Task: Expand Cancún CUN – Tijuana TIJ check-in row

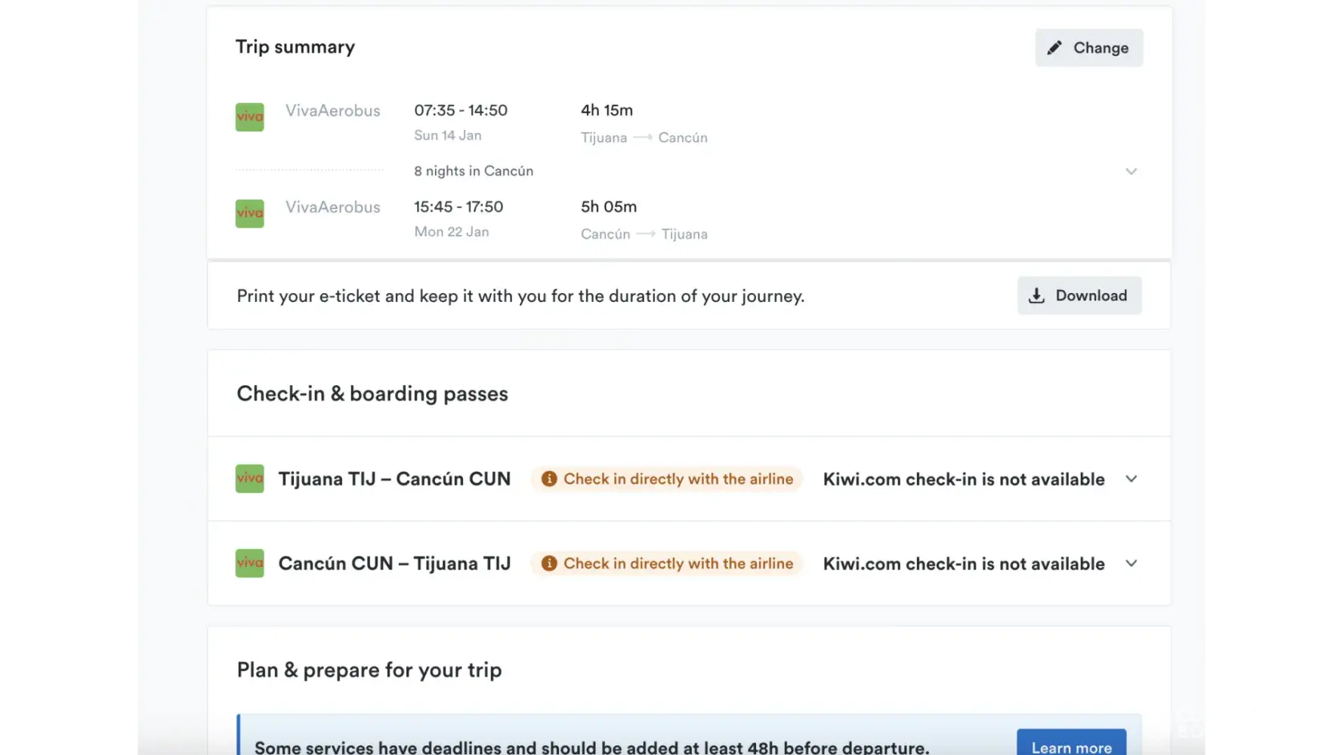Action: point(1131,563)
